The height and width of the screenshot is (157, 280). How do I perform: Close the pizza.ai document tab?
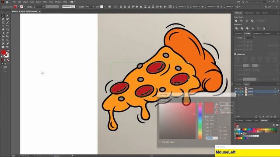[40, 11]
